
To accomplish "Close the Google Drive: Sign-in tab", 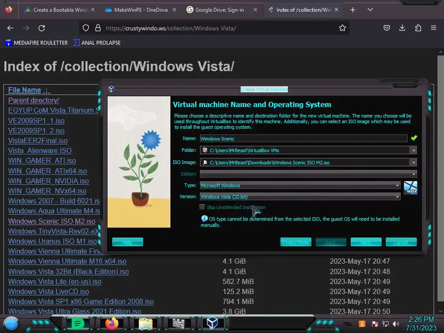I will pyautogui.click(x=255, y=10).
